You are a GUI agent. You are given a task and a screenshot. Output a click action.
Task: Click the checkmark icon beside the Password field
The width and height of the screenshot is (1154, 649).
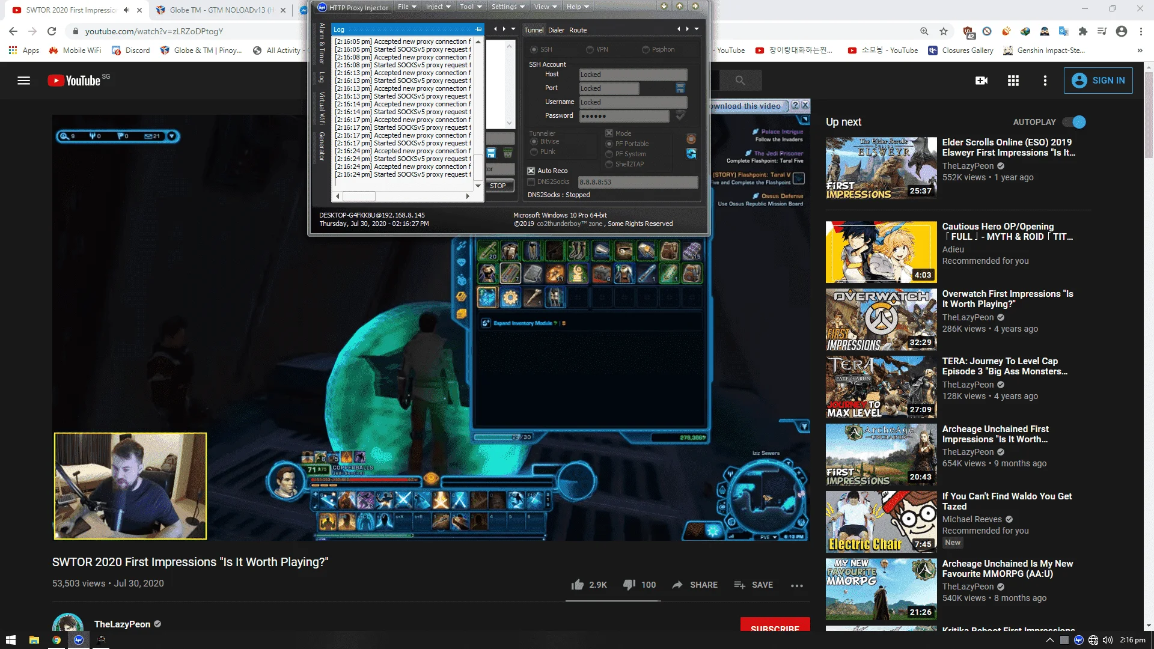(680, 115)
